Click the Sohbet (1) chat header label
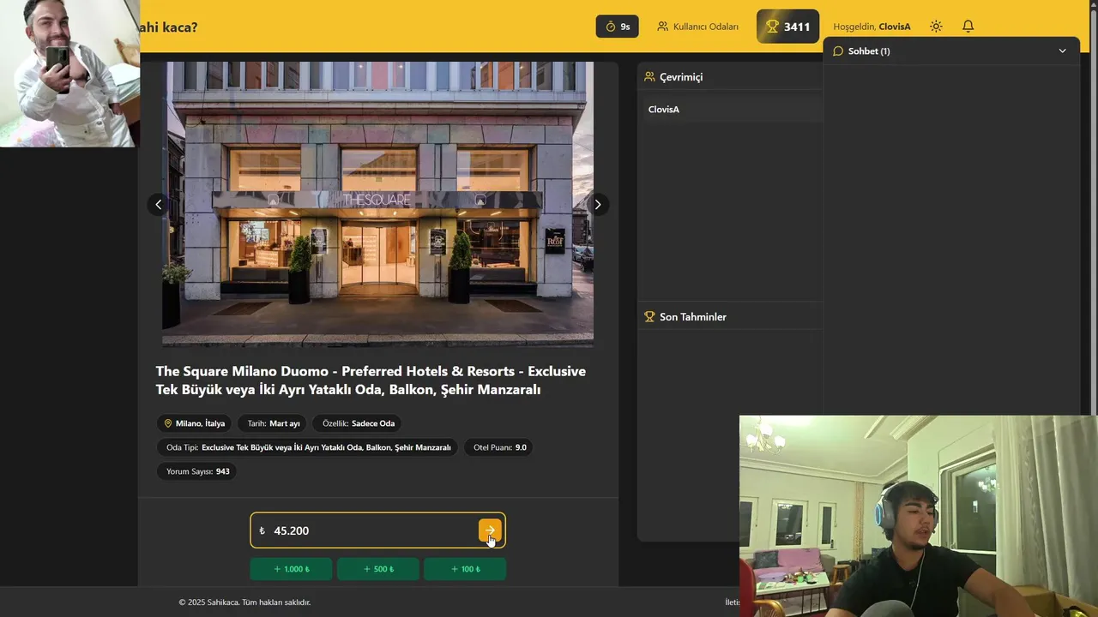This screenshot has height=617, width=1098. coord(869,51)
